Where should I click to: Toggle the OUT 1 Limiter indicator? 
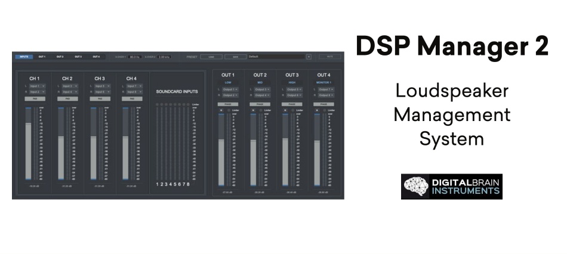(x=229, y=110)
